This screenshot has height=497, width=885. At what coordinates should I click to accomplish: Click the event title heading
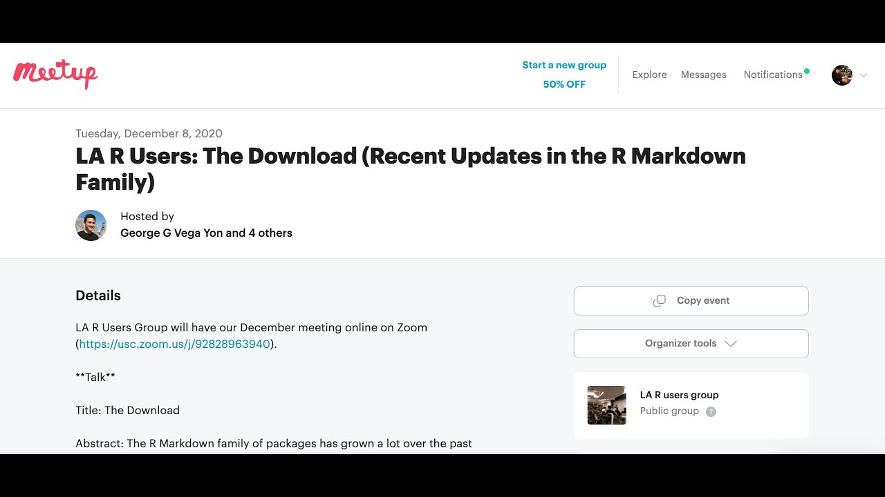pyautogui.click(x=411, y=169)
